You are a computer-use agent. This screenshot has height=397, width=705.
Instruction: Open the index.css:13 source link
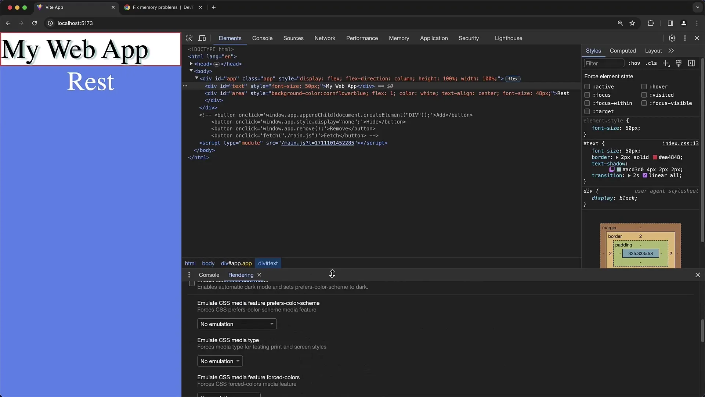pos(680,143)
